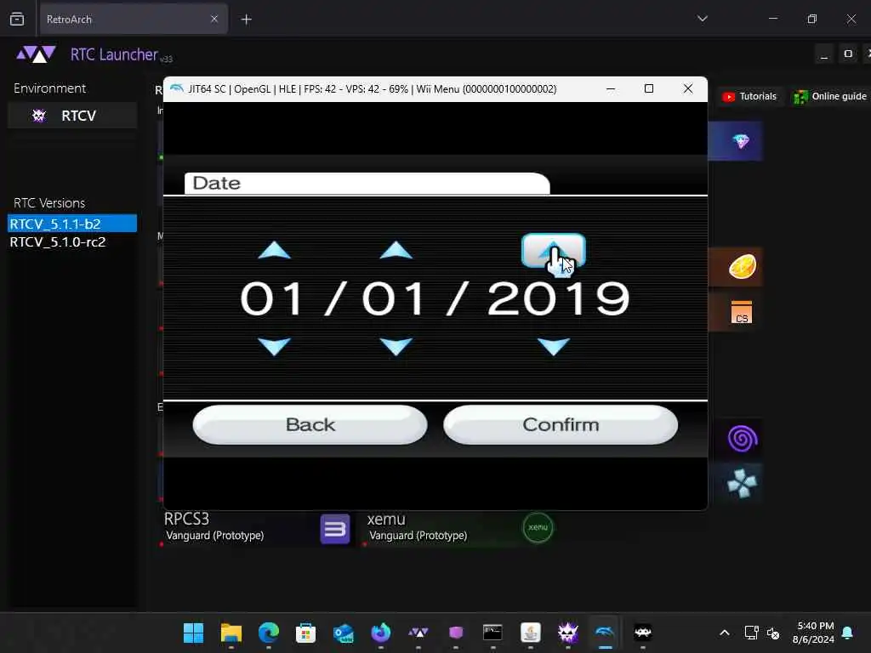Click the Dolphin icon in window title
The height and width of the screenshot is (653, 871).
pyautogui.click(x=176, y=88)
